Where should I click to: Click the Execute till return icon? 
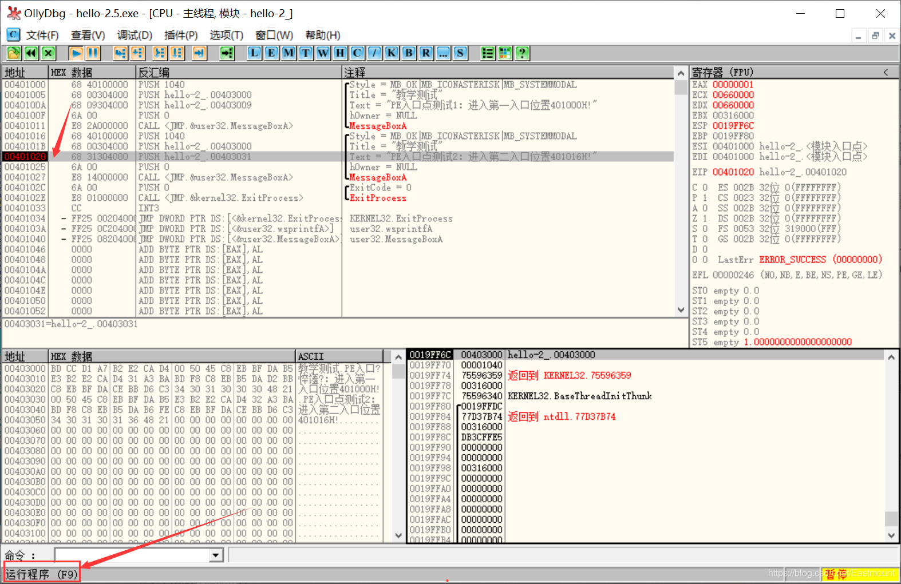(199, 53)
